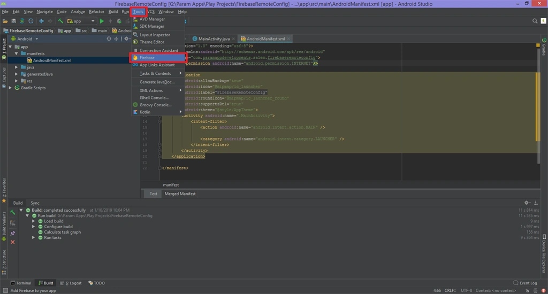The width and height of the screenshot is (548, 294).
Task: Open the Gradle side panel
Action: pos(544,47)
